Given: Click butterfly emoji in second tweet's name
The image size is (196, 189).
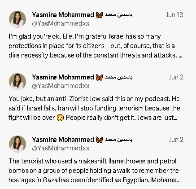Looking at the screenshot, I should 99,77.
